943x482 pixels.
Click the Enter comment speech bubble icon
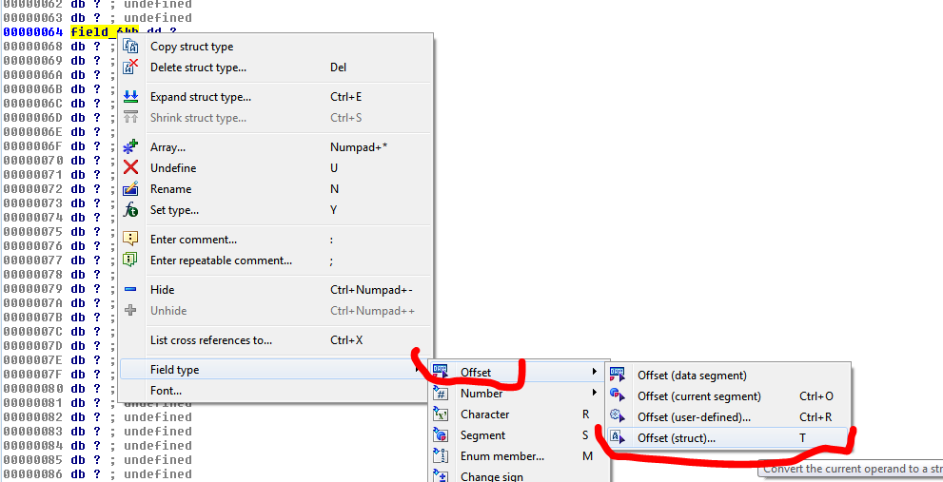click(131, 240)
